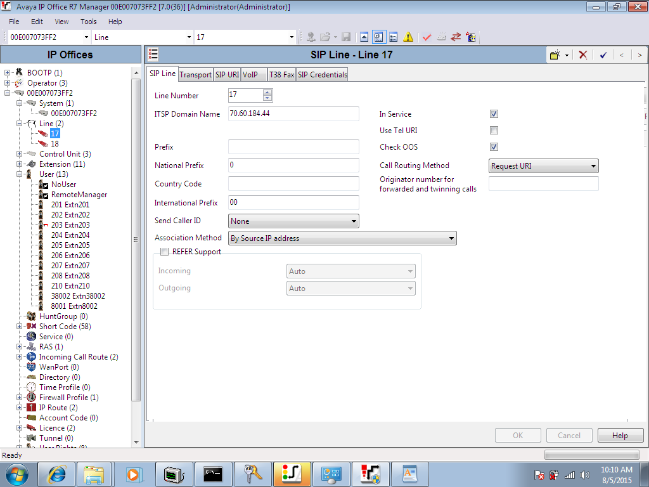Open the View menu
The image size is (649, 487).
pyautogui.click(x=61, y=22)
